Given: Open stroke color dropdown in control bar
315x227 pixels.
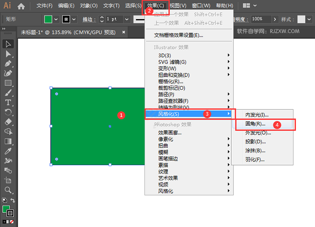Looking at the screenshot, I should click(74, 19).
